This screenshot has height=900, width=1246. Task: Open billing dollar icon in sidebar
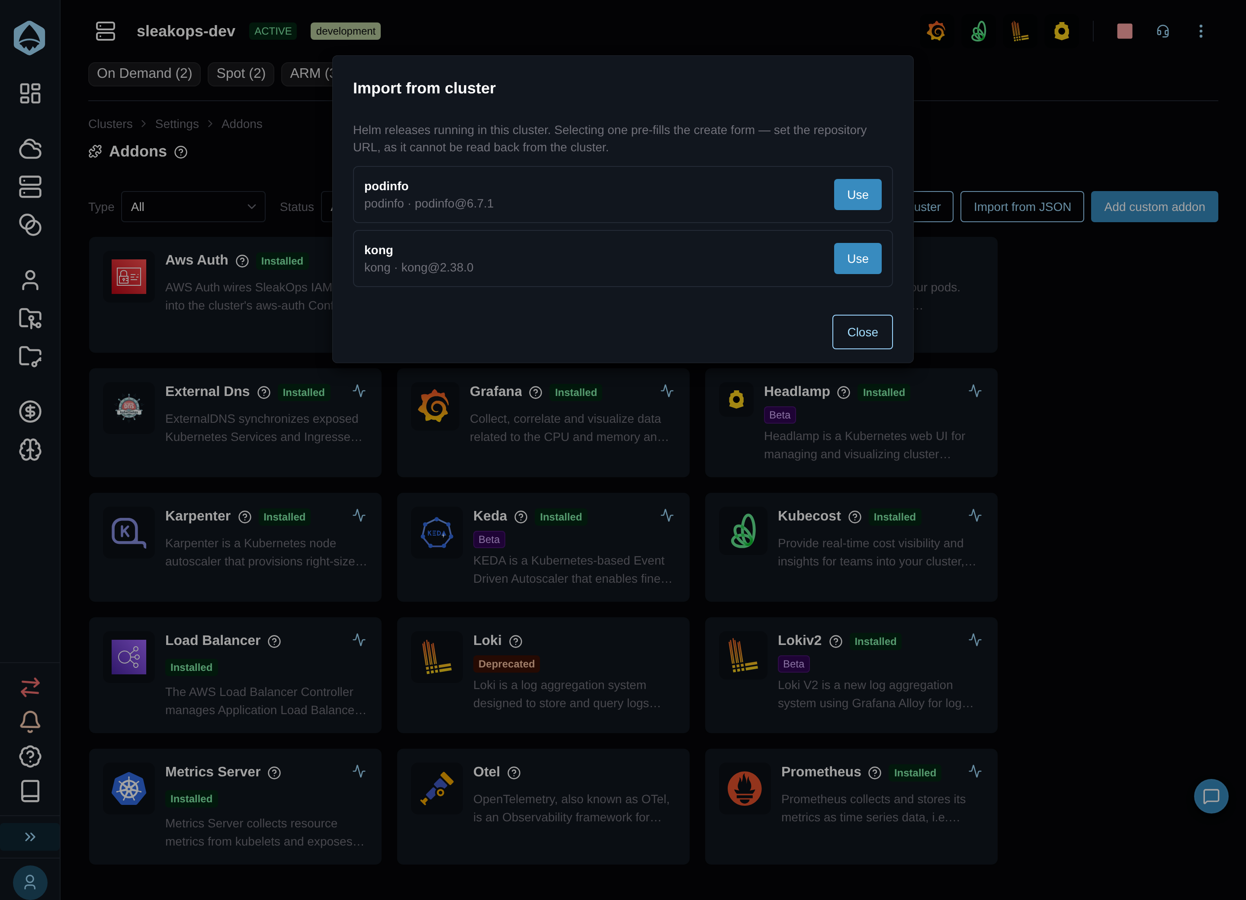pos(30,412)
